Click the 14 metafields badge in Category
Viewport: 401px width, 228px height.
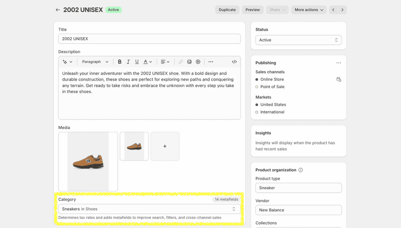coord(226,199)
